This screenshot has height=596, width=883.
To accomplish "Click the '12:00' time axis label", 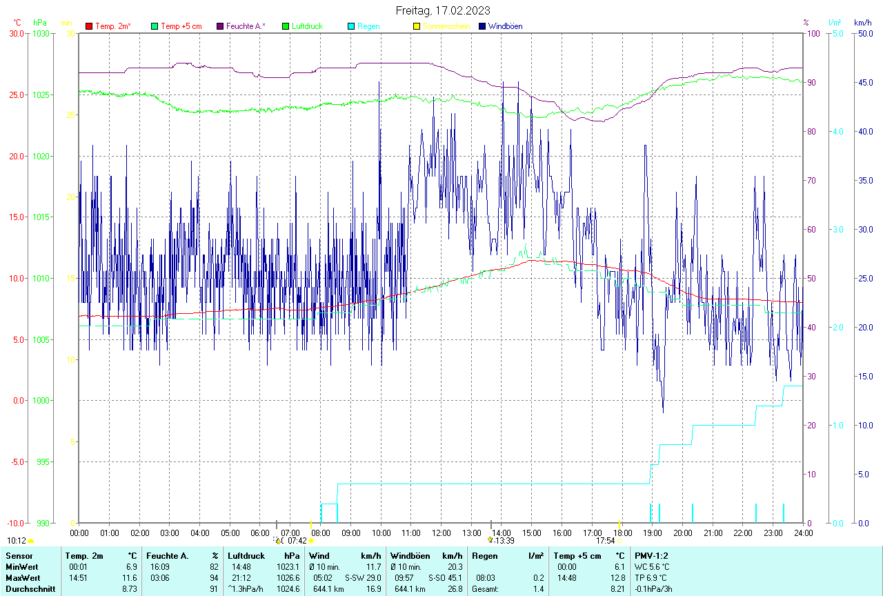I will (x=441, y=533).
